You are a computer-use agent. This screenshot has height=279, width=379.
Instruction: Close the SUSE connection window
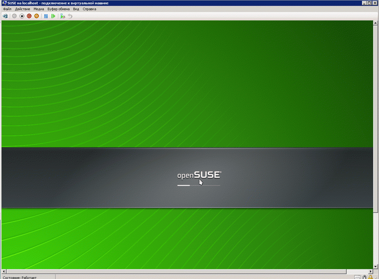tap(375, 3)
